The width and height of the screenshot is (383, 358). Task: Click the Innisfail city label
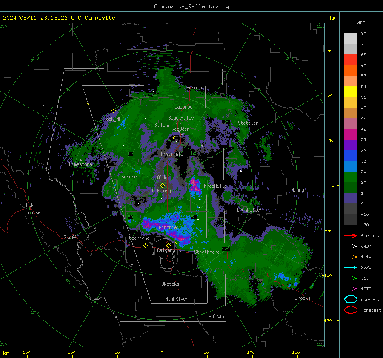click(171, 154)
